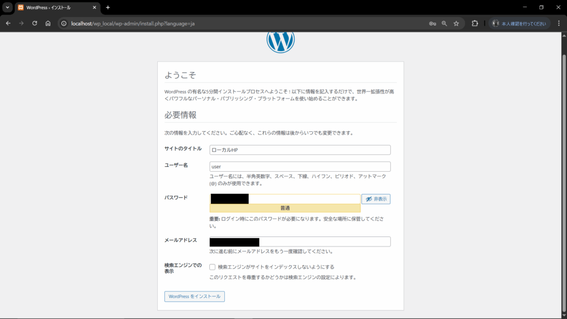
Task: Click the メールアドレス input field
Action: tap(300, 241)
